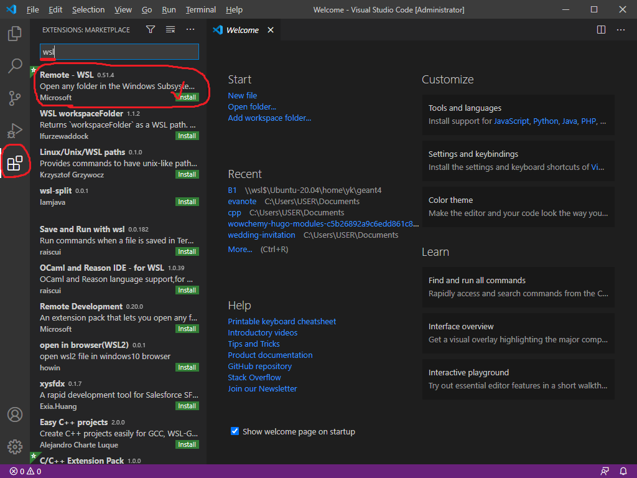Close the Welcome tab
Viewport: 637px width, 478px height.
(x=271, y=30)
